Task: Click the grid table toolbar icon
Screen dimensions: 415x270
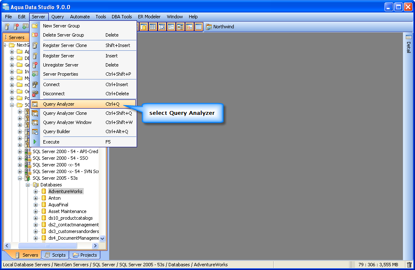Action: click(153, 27)
